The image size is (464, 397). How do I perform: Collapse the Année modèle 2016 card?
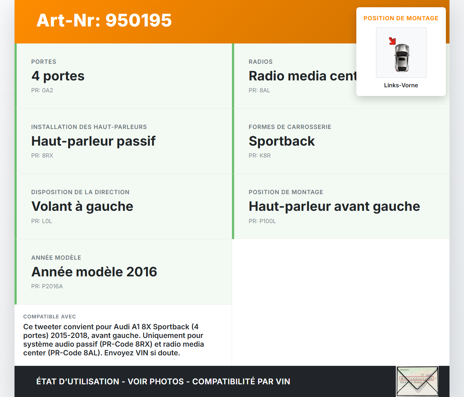(94, 272)
